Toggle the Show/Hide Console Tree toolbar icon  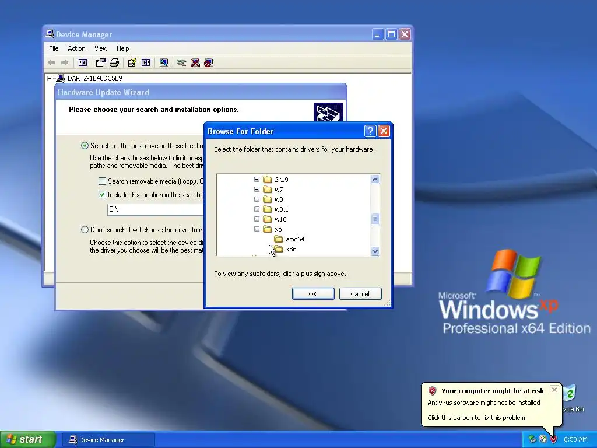83,62
